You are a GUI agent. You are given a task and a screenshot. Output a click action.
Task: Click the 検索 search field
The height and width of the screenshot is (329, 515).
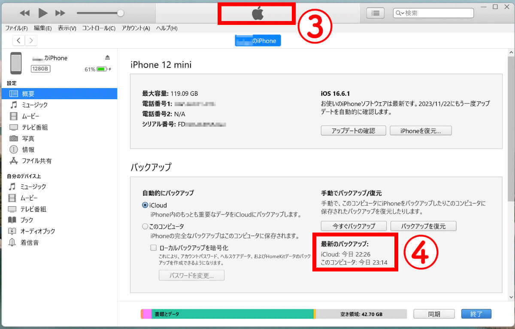[x=433, y=13]
